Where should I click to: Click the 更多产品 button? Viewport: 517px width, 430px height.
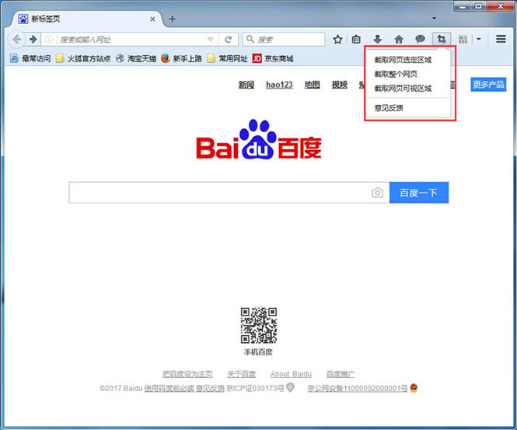coord(488,85)
